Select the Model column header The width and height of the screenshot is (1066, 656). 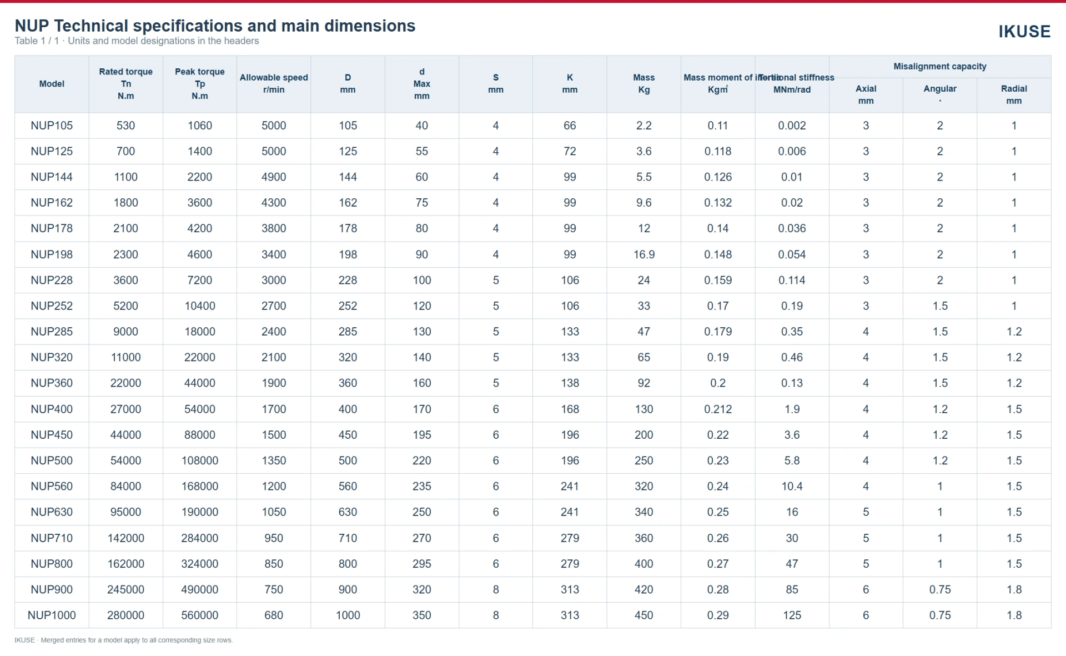point(52,84)
